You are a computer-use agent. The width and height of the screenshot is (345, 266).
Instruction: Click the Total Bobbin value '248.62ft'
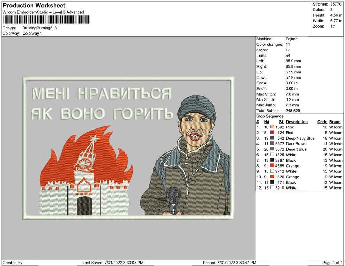point(293,111)
